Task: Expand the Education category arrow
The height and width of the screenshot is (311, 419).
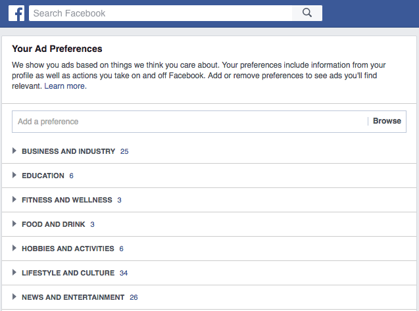Action: coord(14,176)
